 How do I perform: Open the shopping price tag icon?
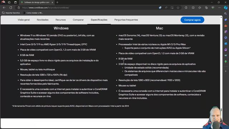[160, 8]
